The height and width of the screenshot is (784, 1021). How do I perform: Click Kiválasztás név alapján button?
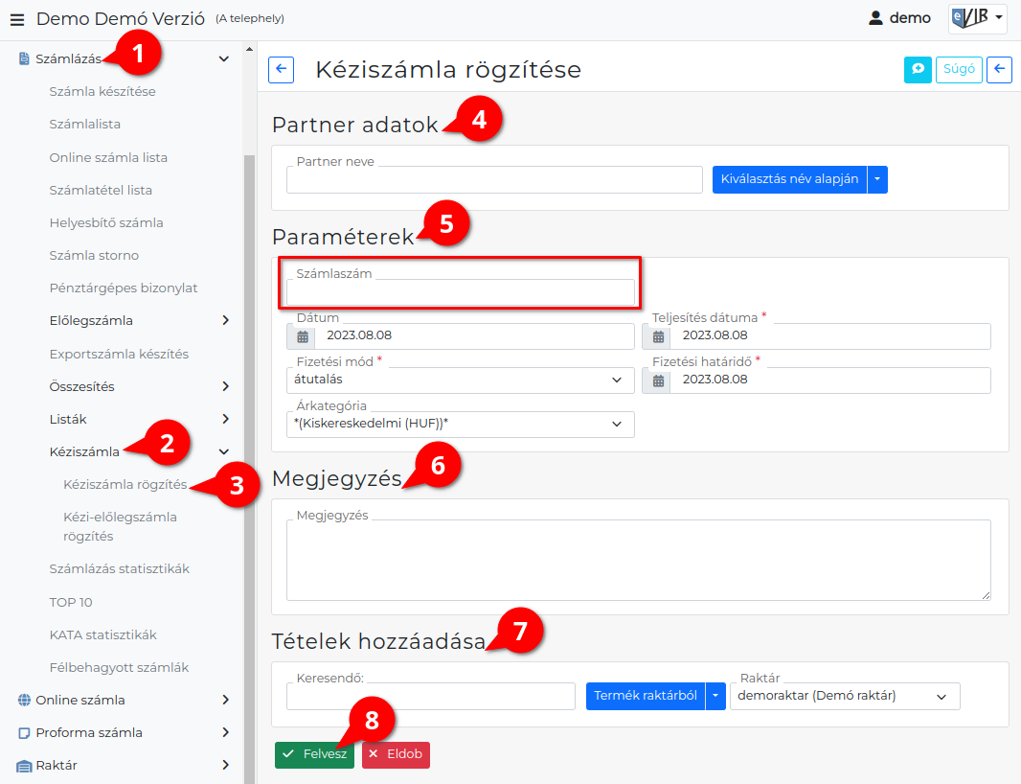click(789, 179)
